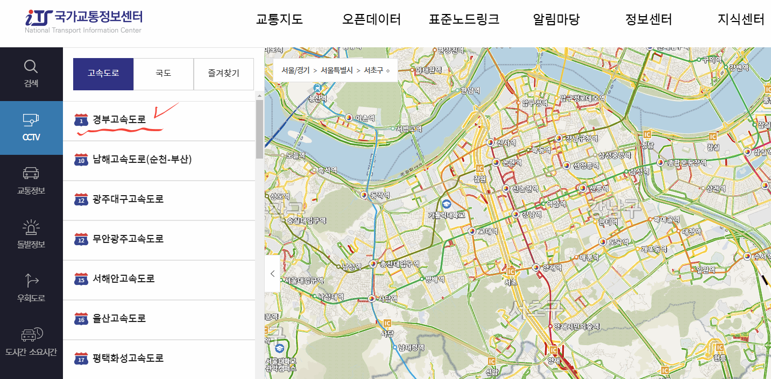This screenshot has width=771, height=379.
Task: Click route 12 shield beside 광주대구고속도로
Action: coord(81,199)
